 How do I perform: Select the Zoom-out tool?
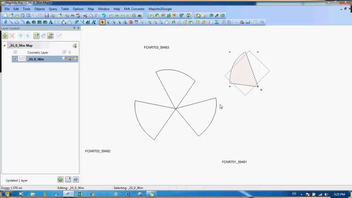(x=155, y=22)
